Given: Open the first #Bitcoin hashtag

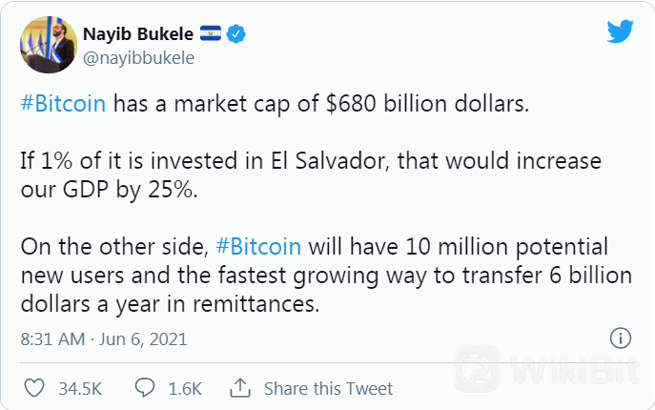Looking at the screenshot, I should 63,103.
